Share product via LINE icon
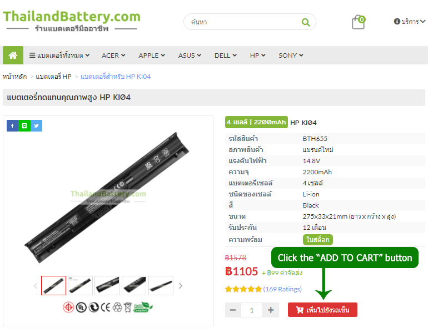Screen dimensions: 428x333 pyautogui.click(x=24, y=125)
